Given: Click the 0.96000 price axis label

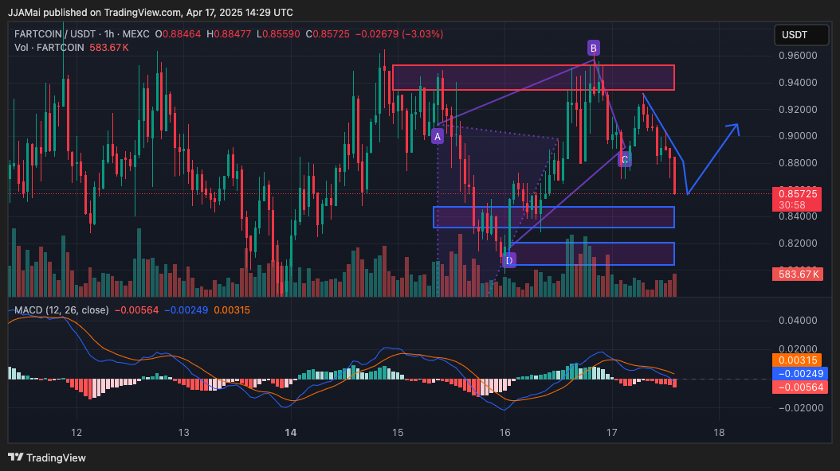Looking at the screenshot, I should (798, 56).
